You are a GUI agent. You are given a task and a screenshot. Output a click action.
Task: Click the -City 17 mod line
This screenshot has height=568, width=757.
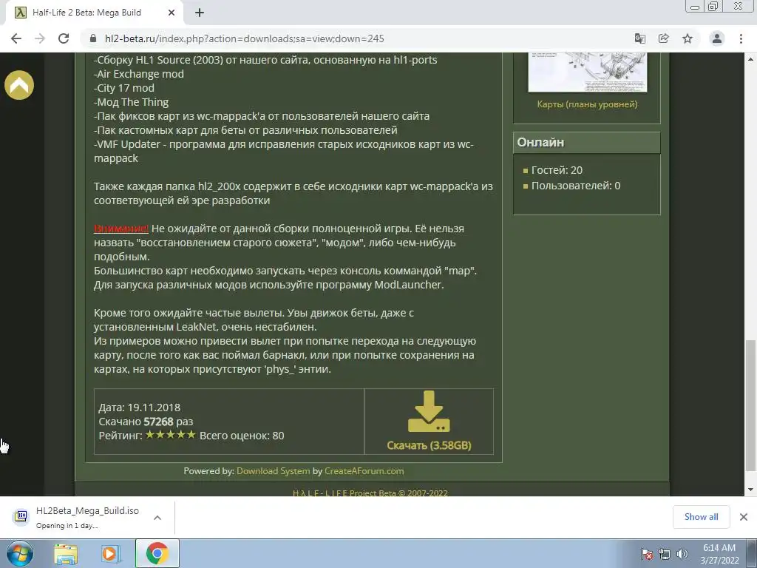(124, 88)
